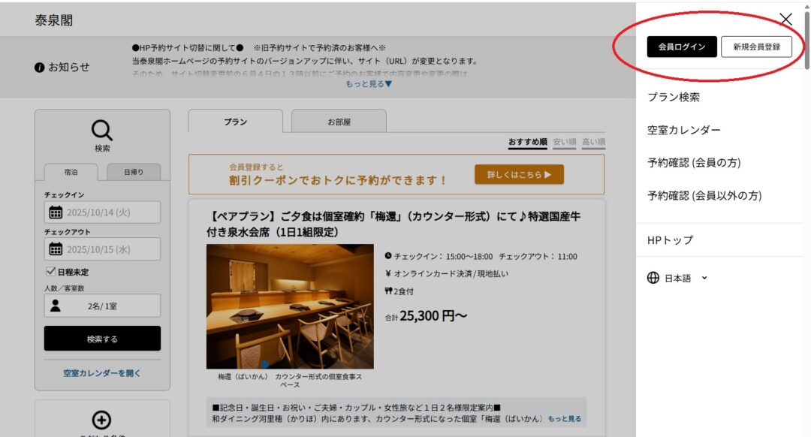
Task: Click the magnifying glass search icon
Action: coord(102,130)
